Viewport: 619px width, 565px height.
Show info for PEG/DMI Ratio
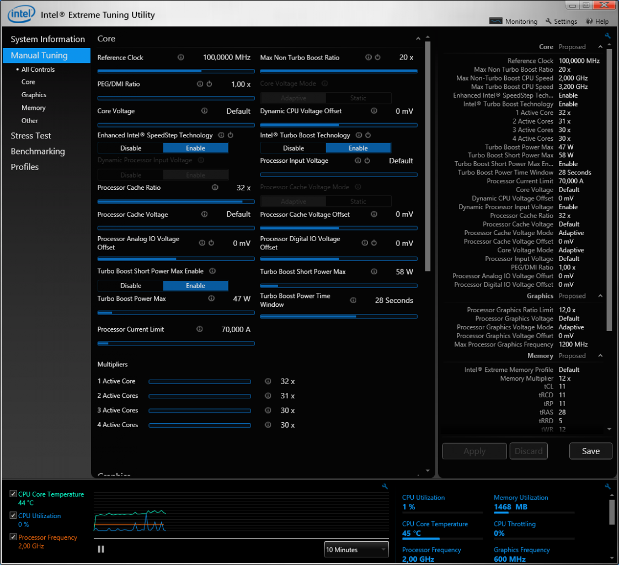pos(200,84)
